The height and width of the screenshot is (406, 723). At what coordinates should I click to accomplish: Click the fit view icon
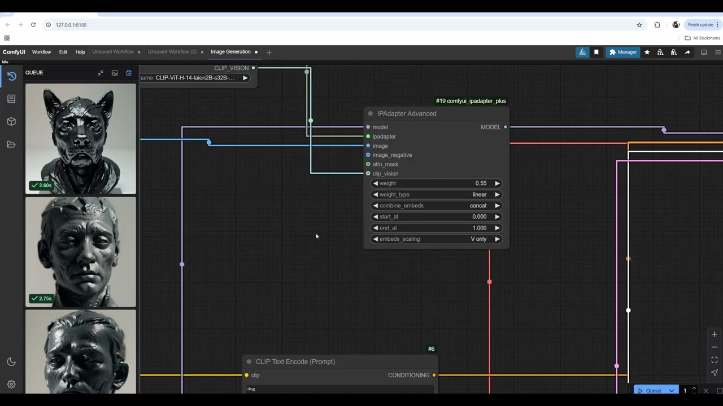click(715, 360)
